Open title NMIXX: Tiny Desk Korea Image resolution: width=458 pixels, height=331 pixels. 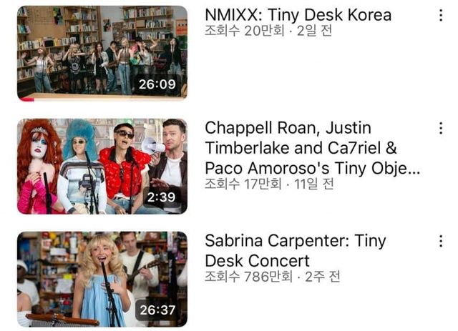pyautogui.click(x=298, y=14)
